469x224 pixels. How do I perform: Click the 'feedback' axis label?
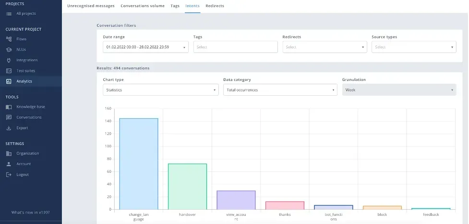(431, 215)
